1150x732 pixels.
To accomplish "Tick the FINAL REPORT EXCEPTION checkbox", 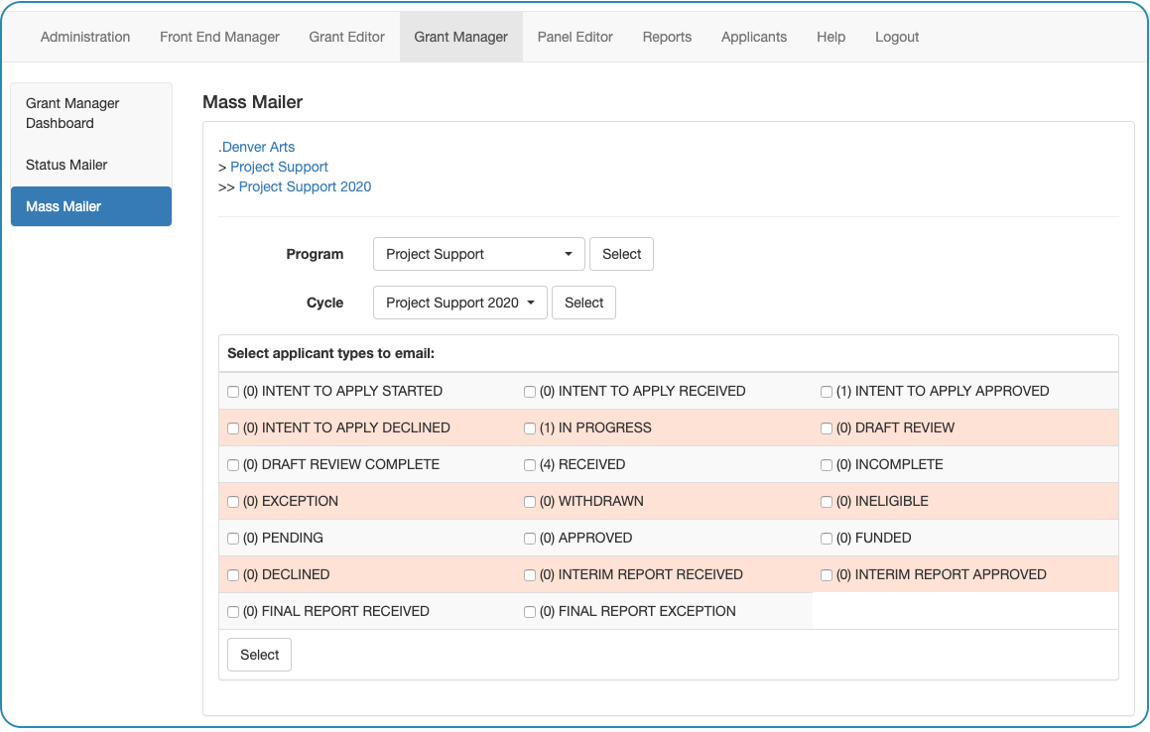I will coord(530,612).
